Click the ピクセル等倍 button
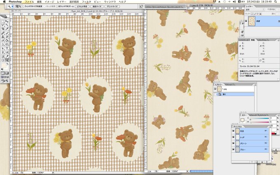280x175 pixels. tap(82, 7)
